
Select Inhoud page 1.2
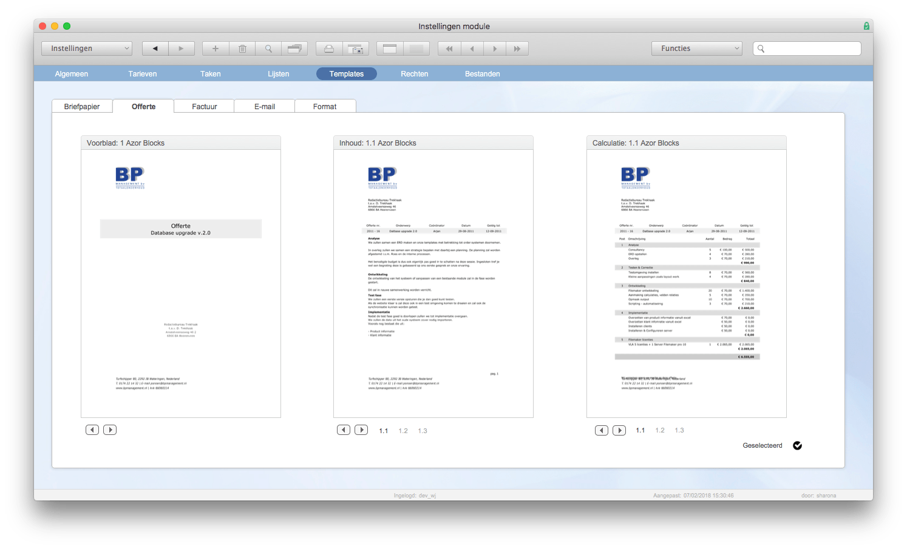[403, 431]
